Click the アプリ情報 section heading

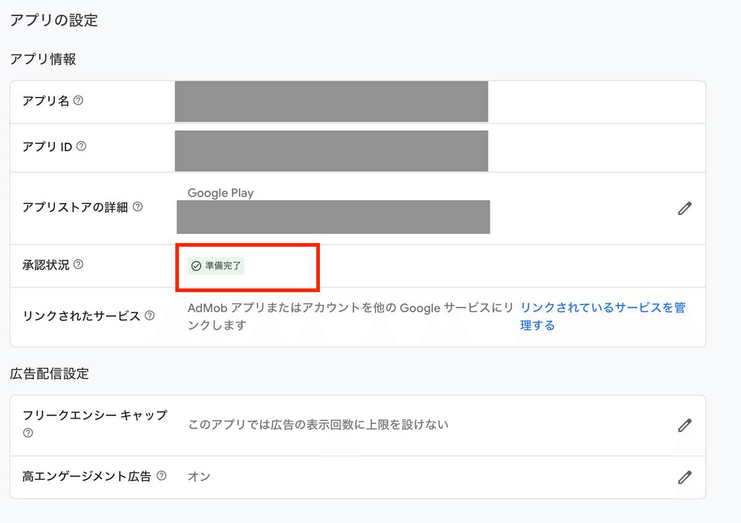click(43, 59)
